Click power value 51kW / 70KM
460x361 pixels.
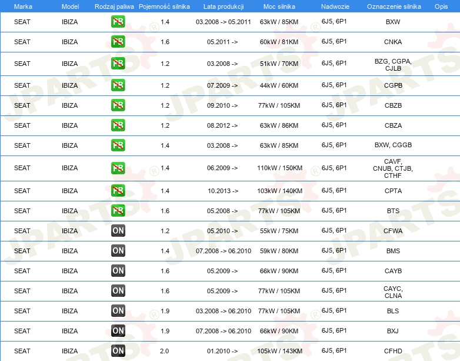pos(279,64)
